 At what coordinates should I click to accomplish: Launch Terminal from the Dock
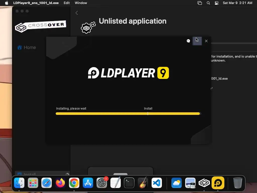click(x=129, y=183)
